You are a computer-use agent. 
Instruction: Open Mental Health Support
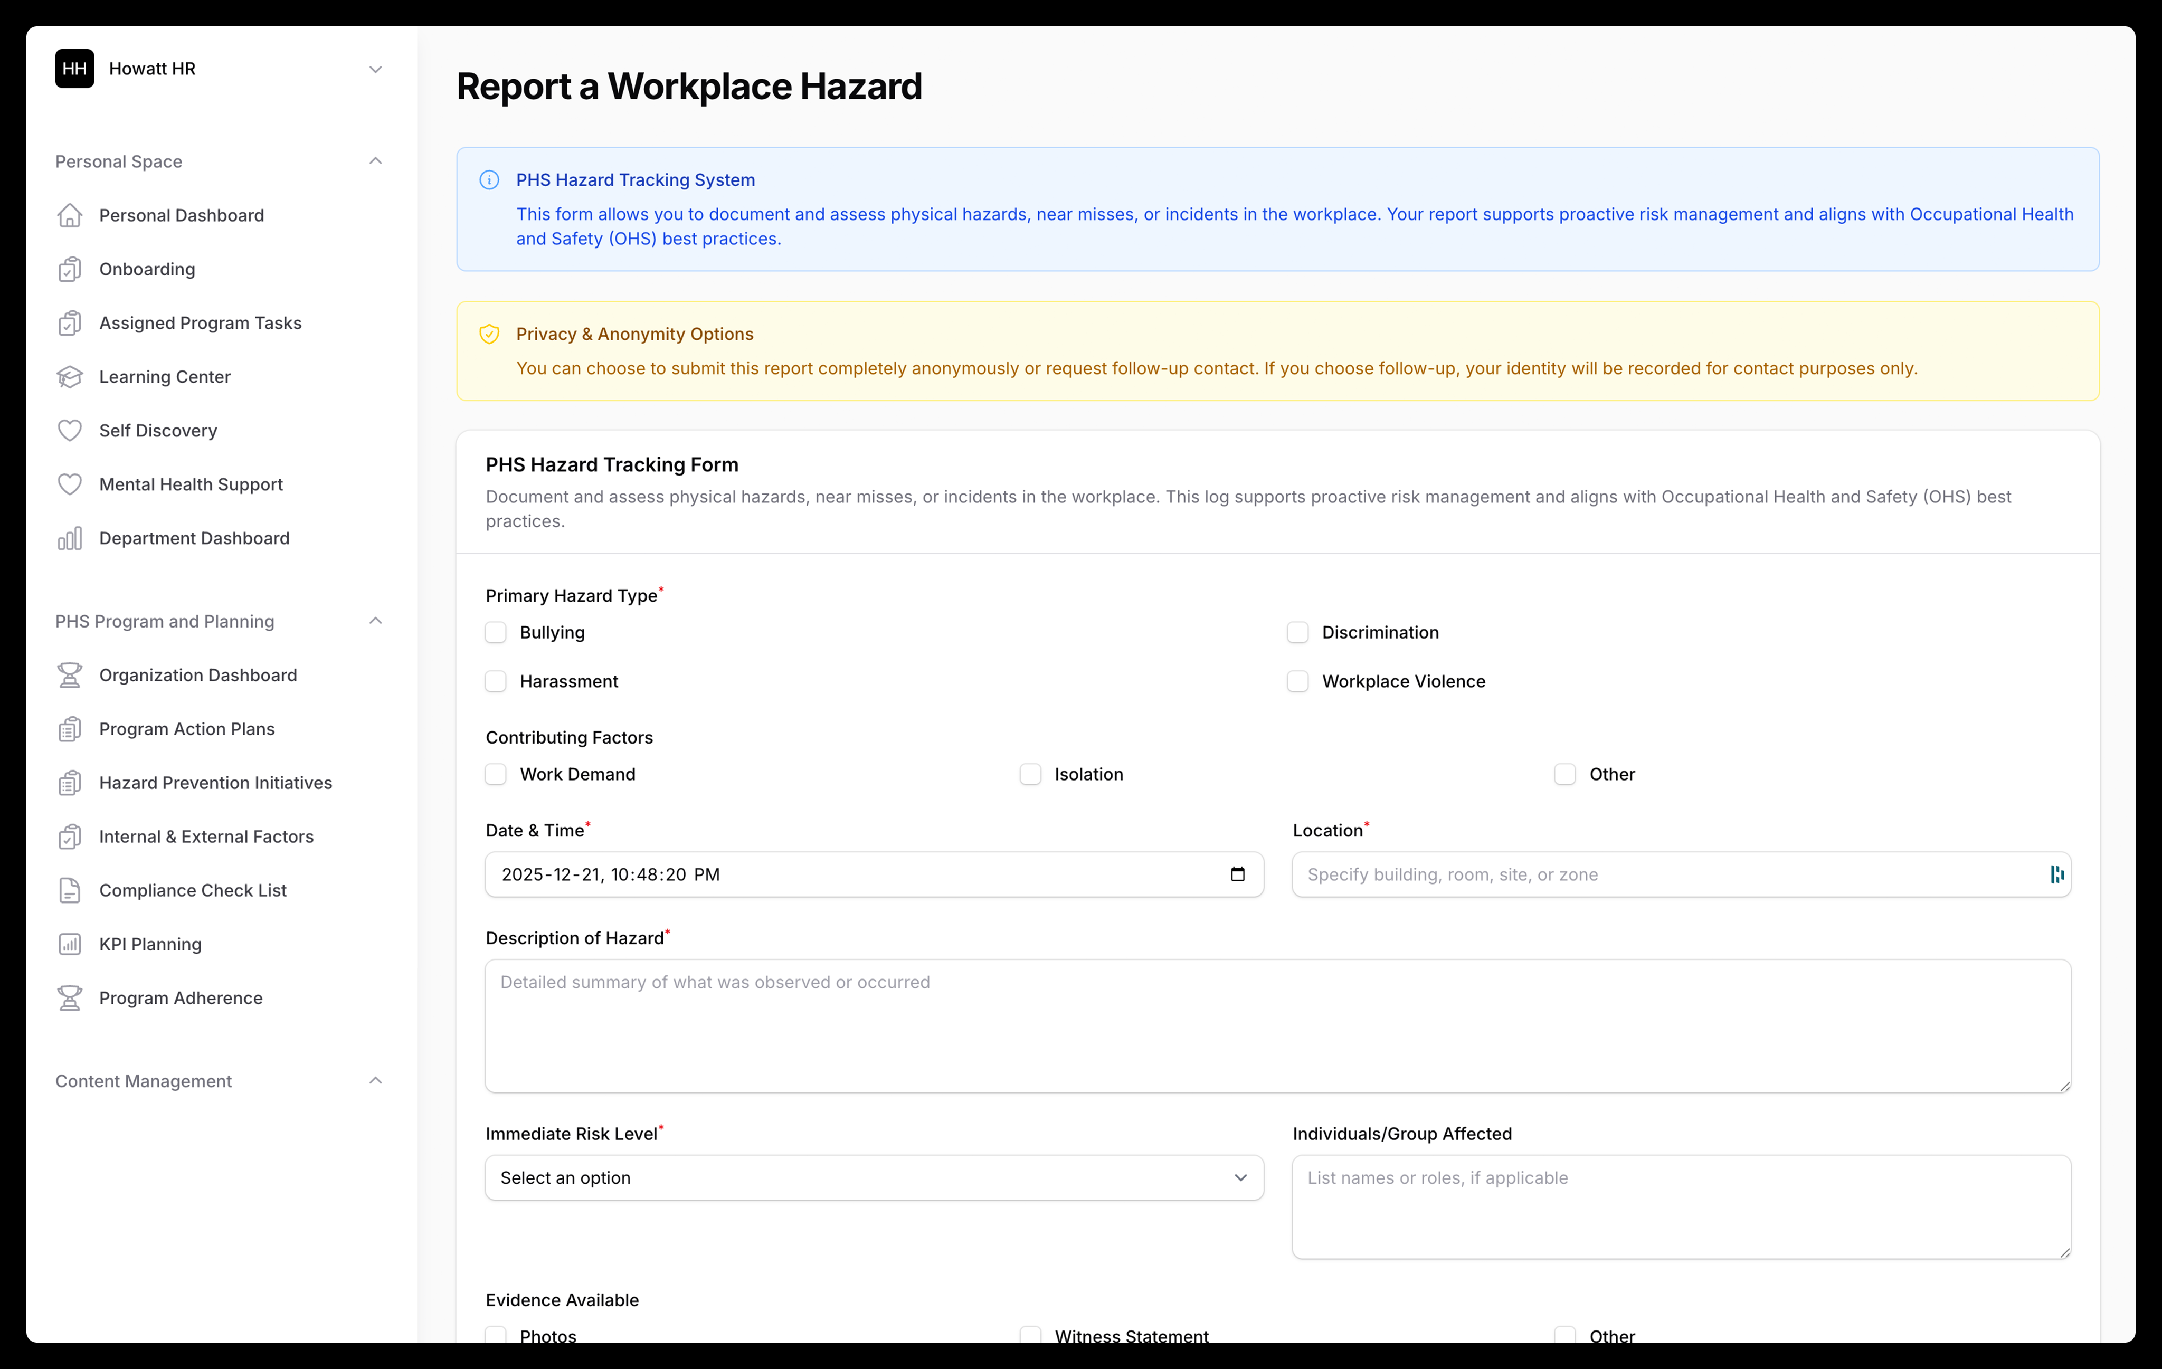(191, 484)
